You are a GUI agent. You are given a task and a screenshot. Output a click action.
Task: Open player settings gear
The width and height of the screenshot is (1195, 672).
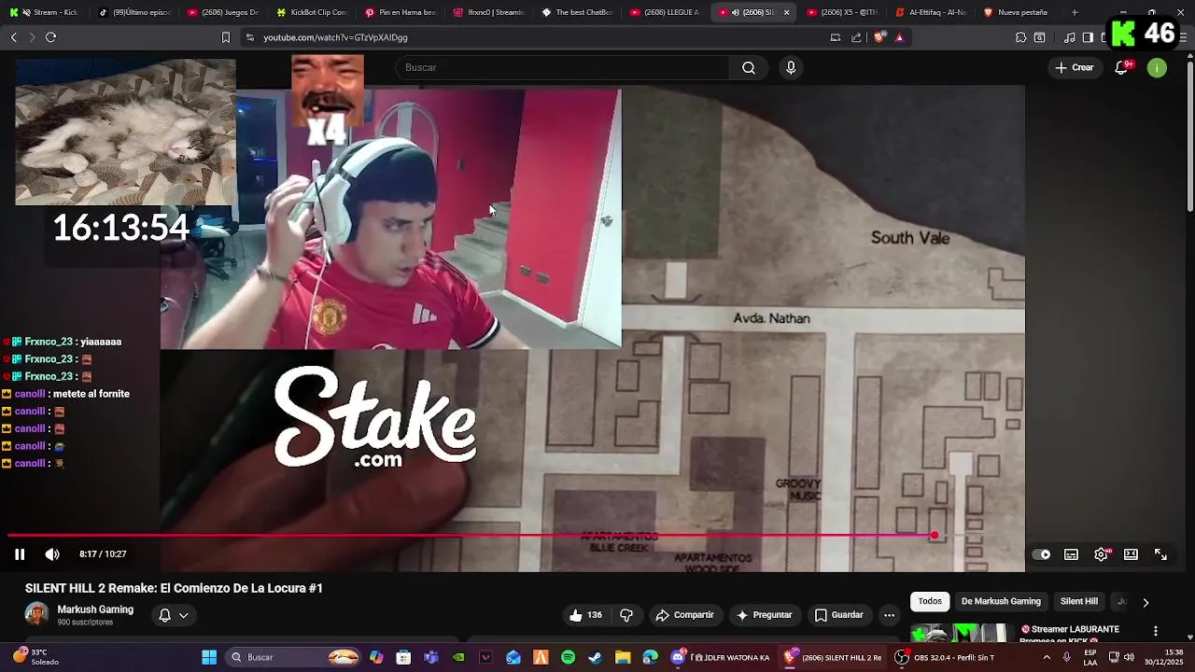click(1101, 554)
